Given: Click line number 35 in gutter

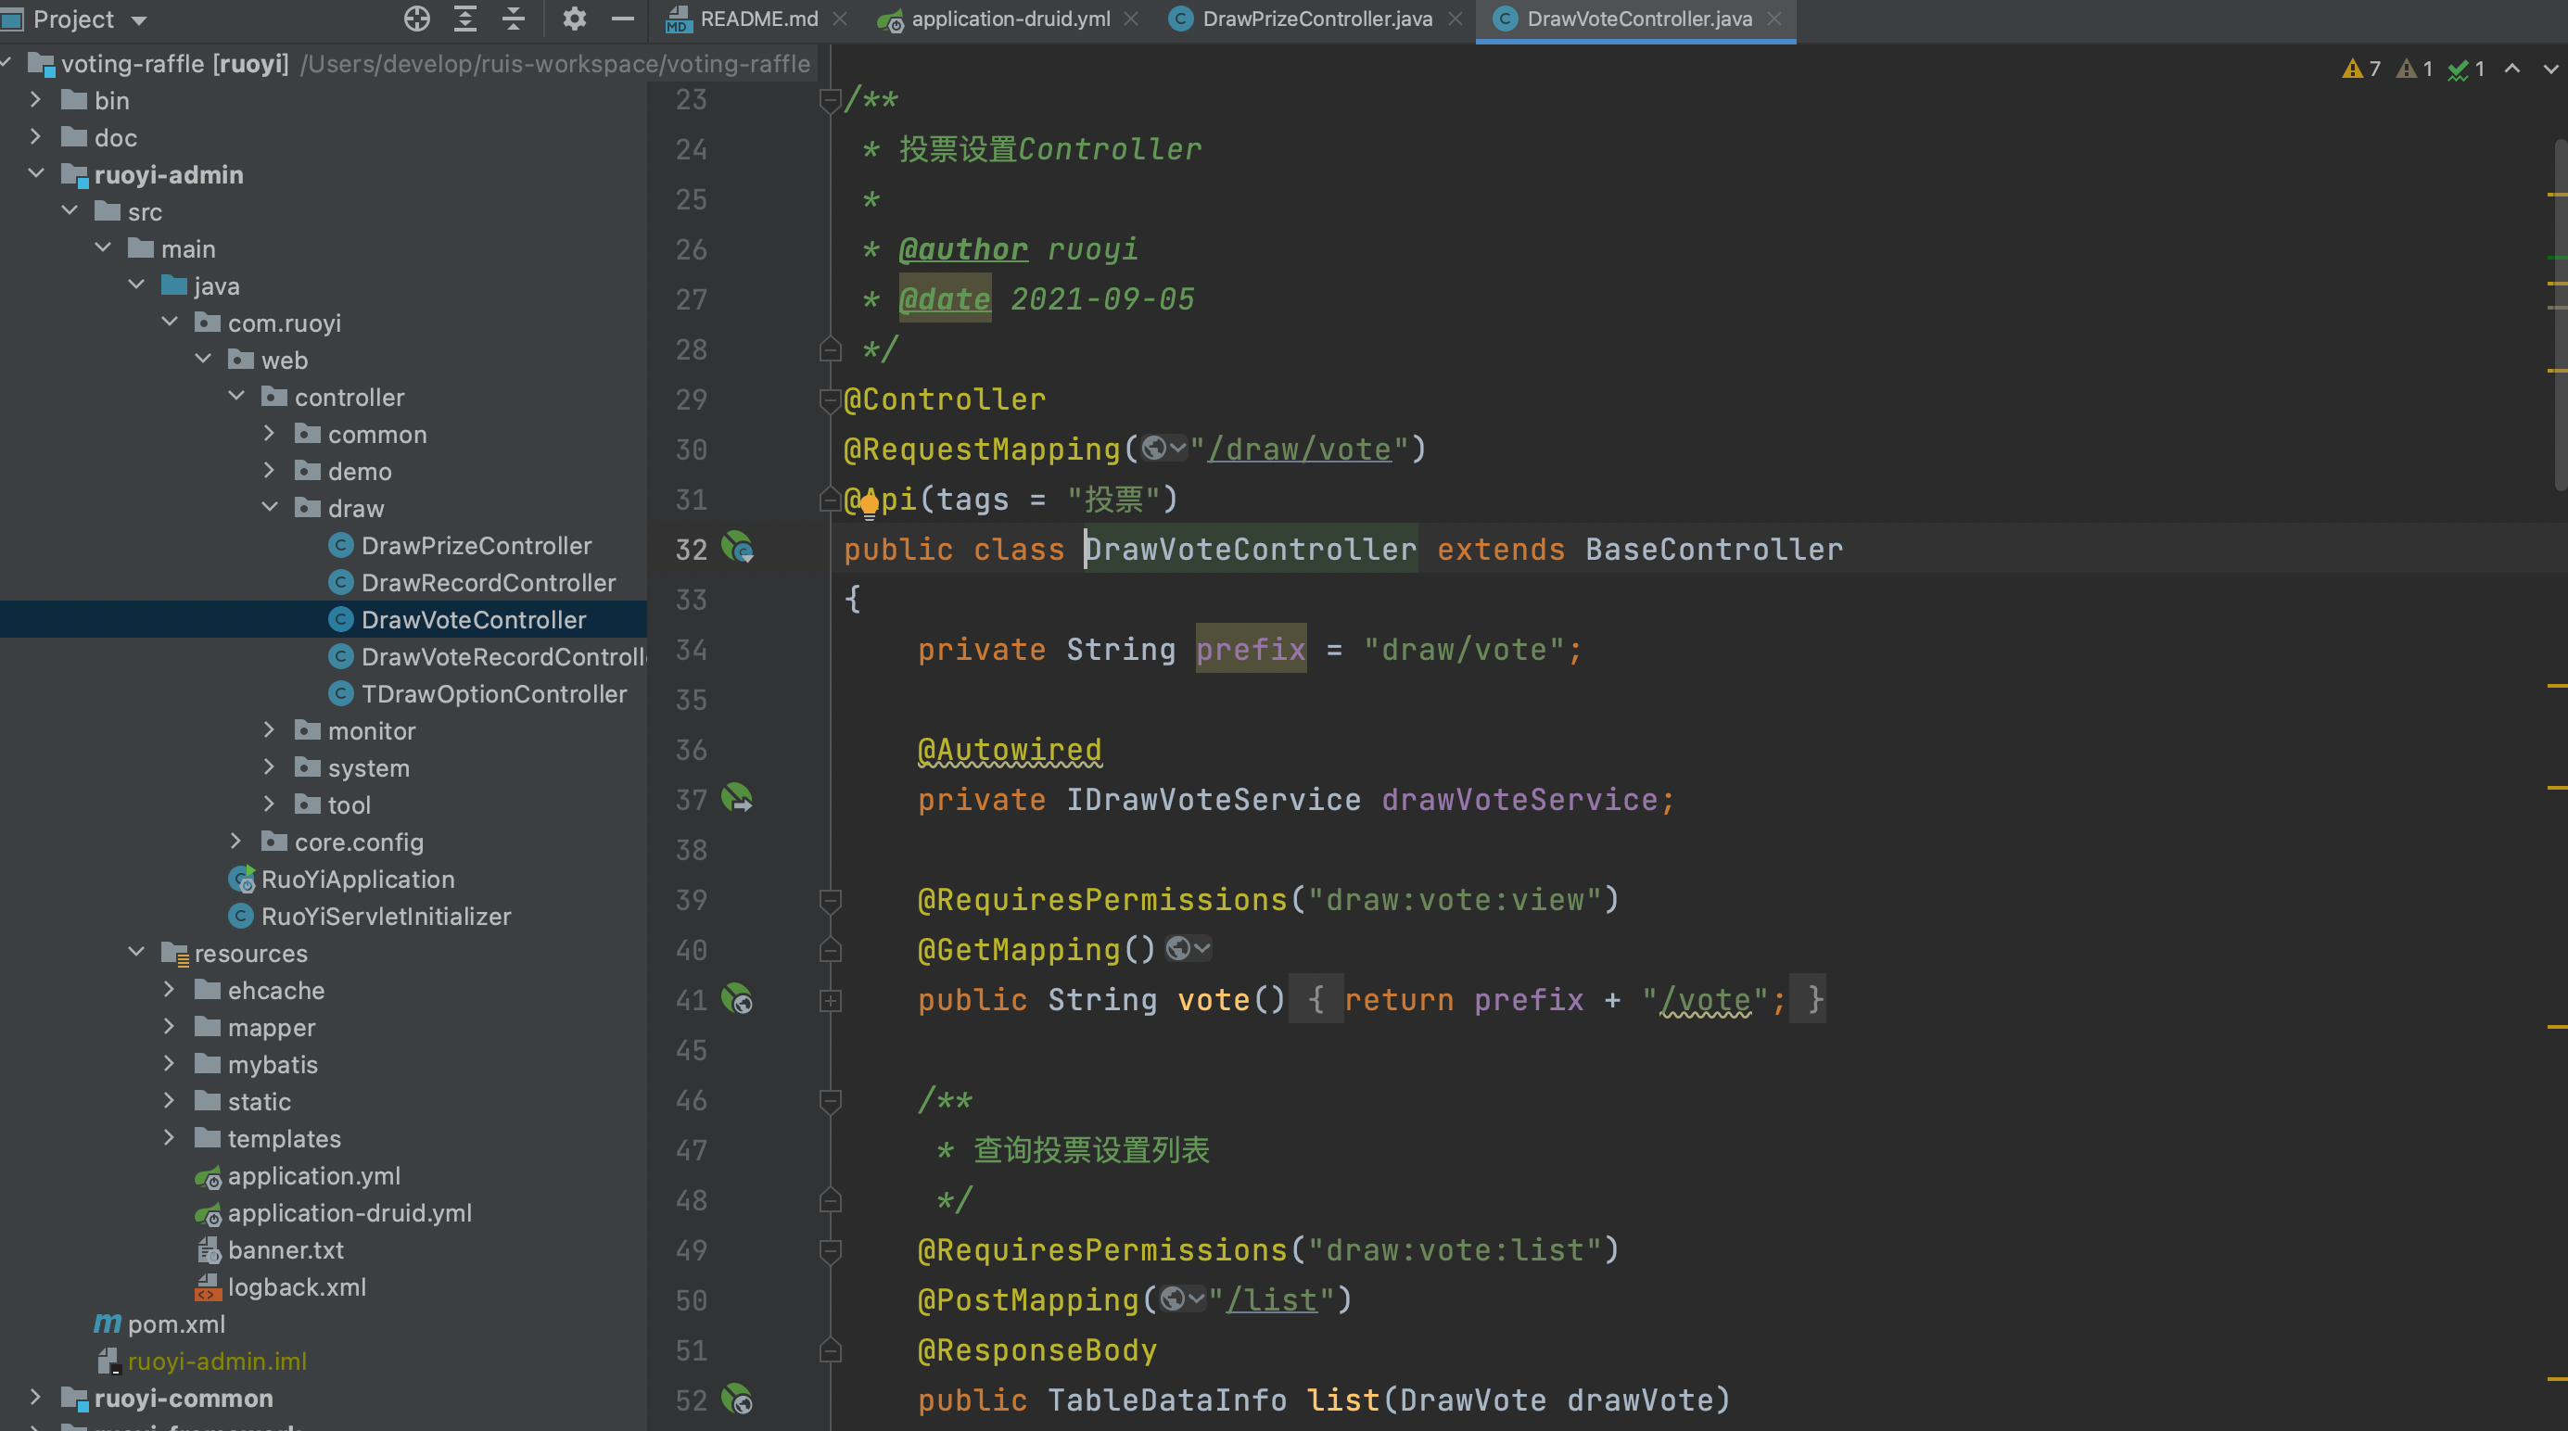Looking at the screenshot, I should click(x=691, y=700).
